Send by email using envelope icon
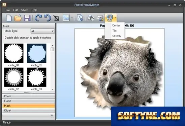The height and width of the screenshot is (126, 185). (100, 18)
